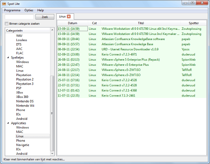Image resolution: width=210 pixels, height=164 pixels.
Task: Select Playstation category
Action: click(x=24, y=75)
